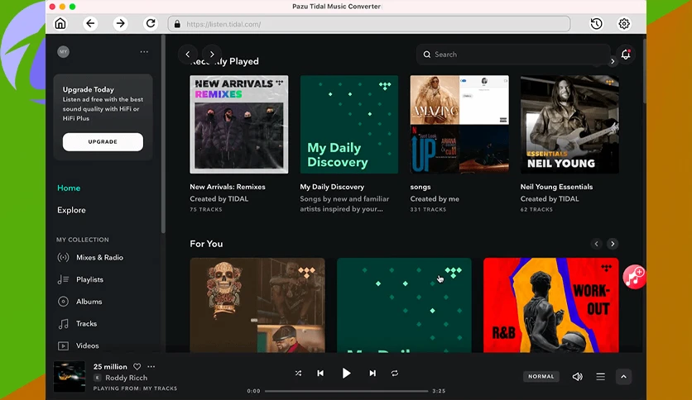This screenshot has height=400, width=692.
Task: Select the Home navigation item
Action: (69, 188)
